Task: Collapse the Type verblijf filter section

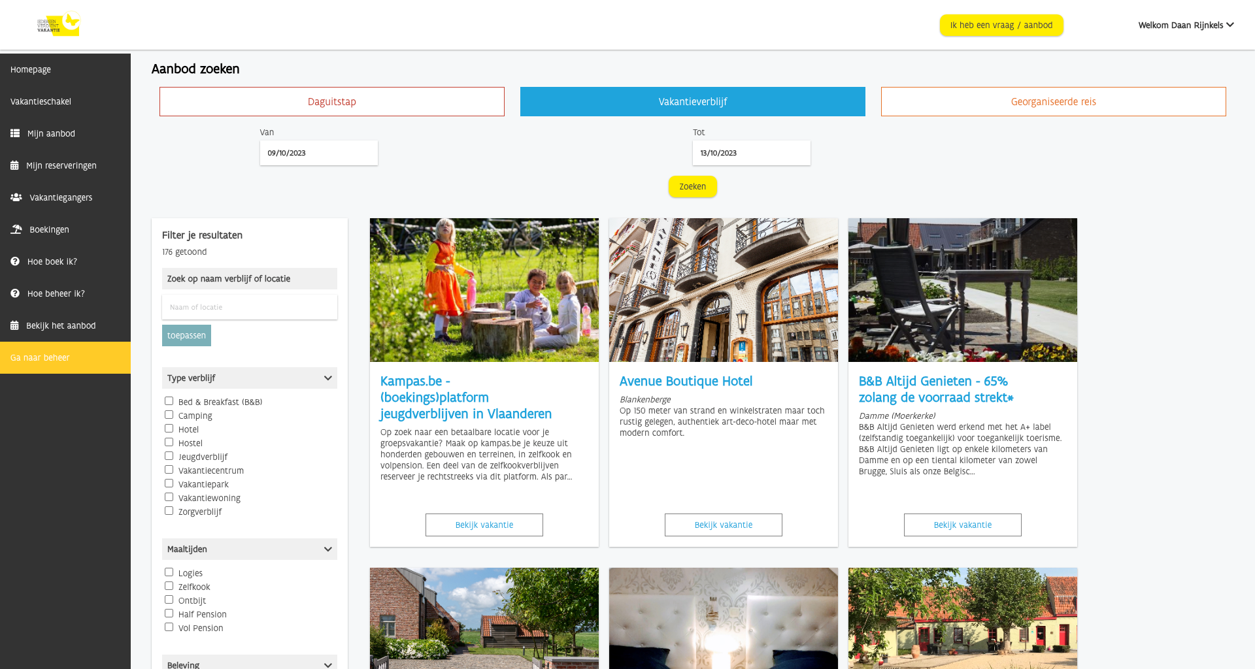Action: pyautogui.click(x=327, y=378)
